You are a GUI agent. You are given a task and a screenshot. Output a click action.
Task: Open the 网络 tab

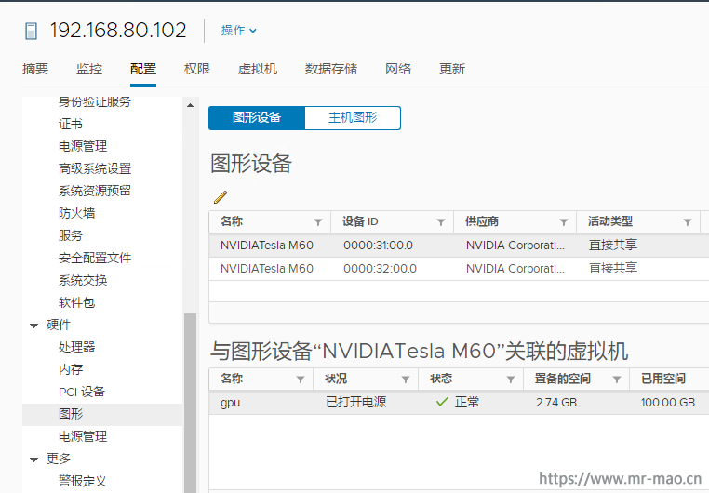398,69
